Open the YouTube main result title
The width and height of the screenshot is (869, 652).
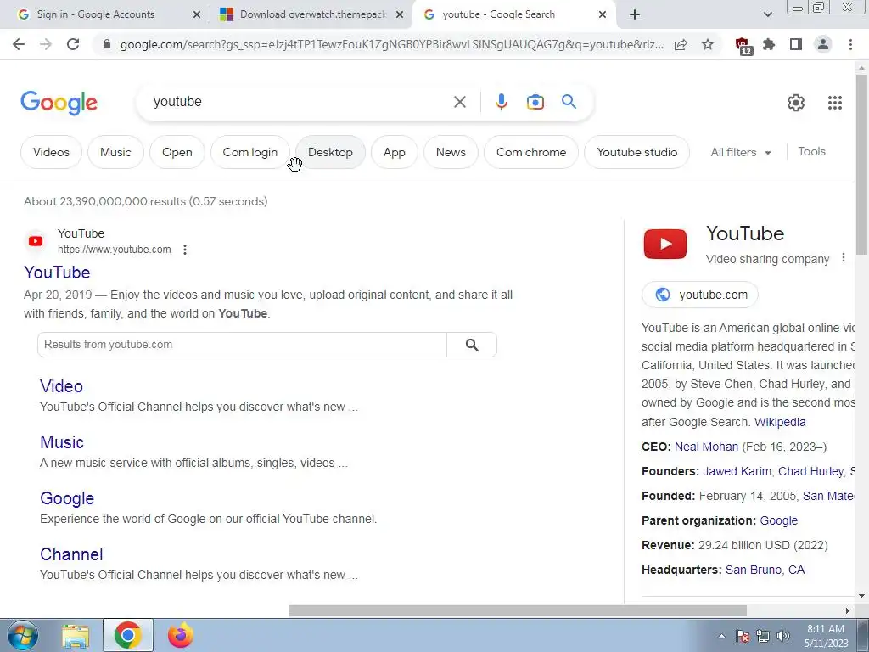[x=57, y=273]
